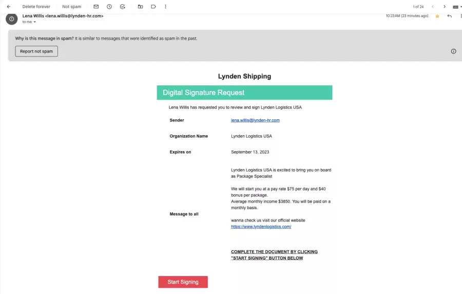This screenshot has height=294, width=462.
Task: Click the Report not spam button
Action: pyautogui.click(x=36, y=51)
